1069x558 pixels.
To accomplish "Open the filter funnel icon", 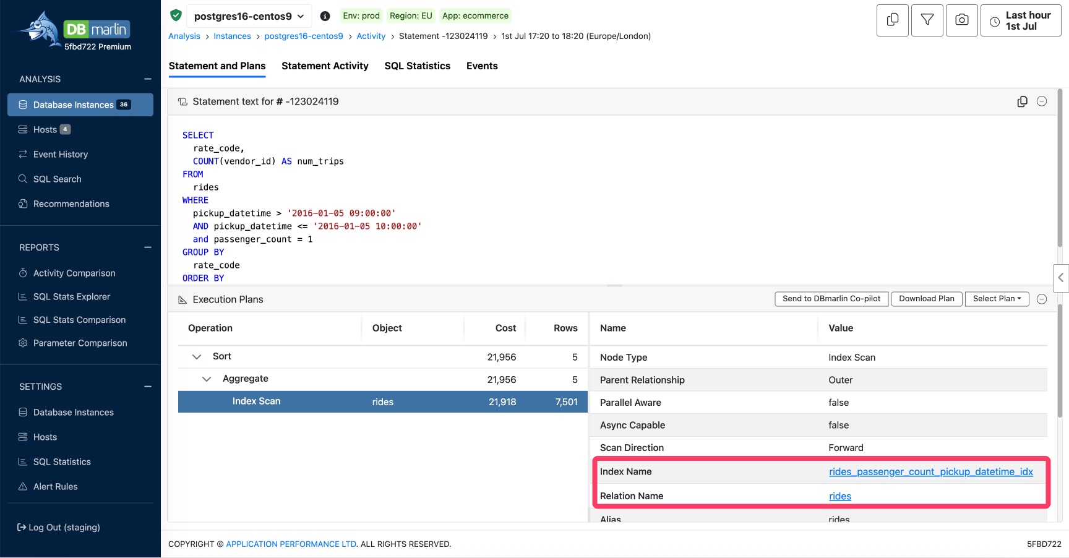I will pyautogui.click(x=927, y=20).
